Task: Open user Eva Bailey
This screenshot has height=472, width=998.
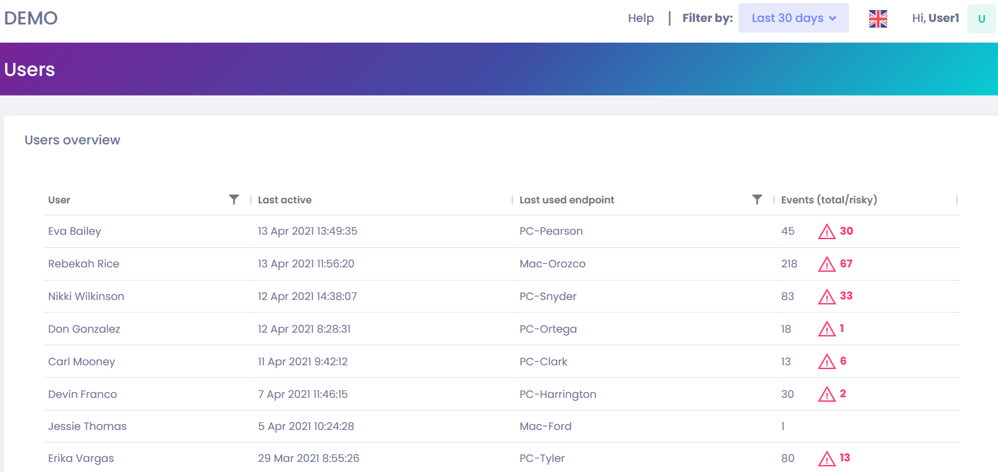Action: (x=75, y=231)
